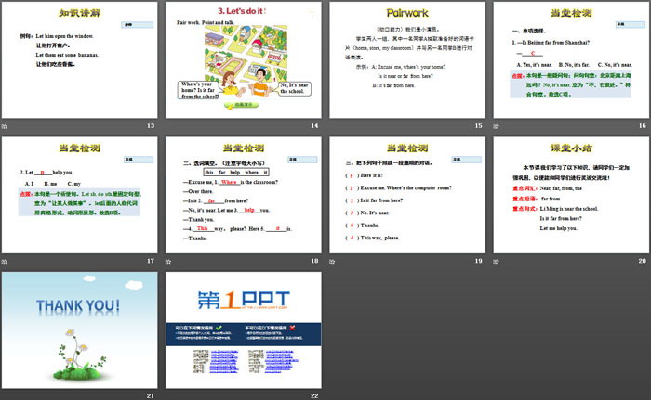Click the animation star icon under slide 18
This screenshot has width=651, height=400.
click(168, 262)
